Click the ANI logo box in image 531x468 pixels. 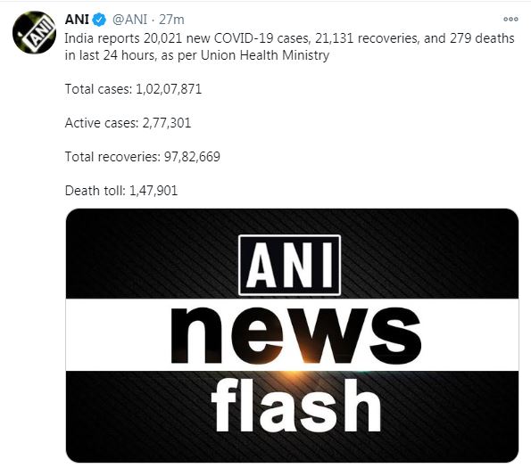289,265
